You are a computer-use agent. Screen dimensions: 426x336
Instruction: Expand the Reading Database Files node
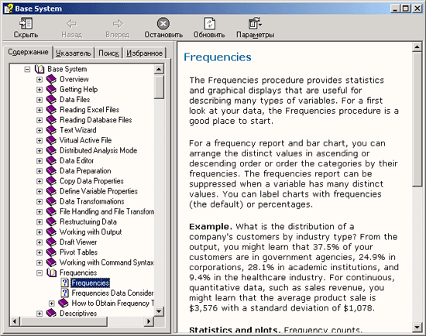tap(40, 120)
